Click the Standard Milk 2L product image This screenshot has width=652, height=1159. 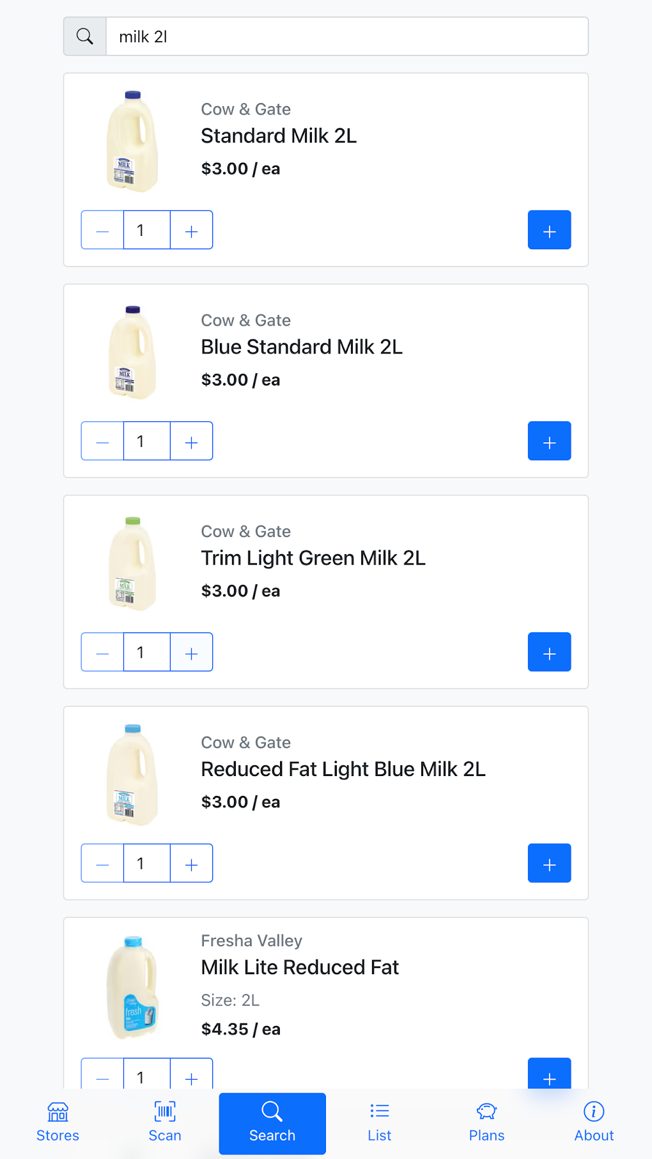coord(132,141)
